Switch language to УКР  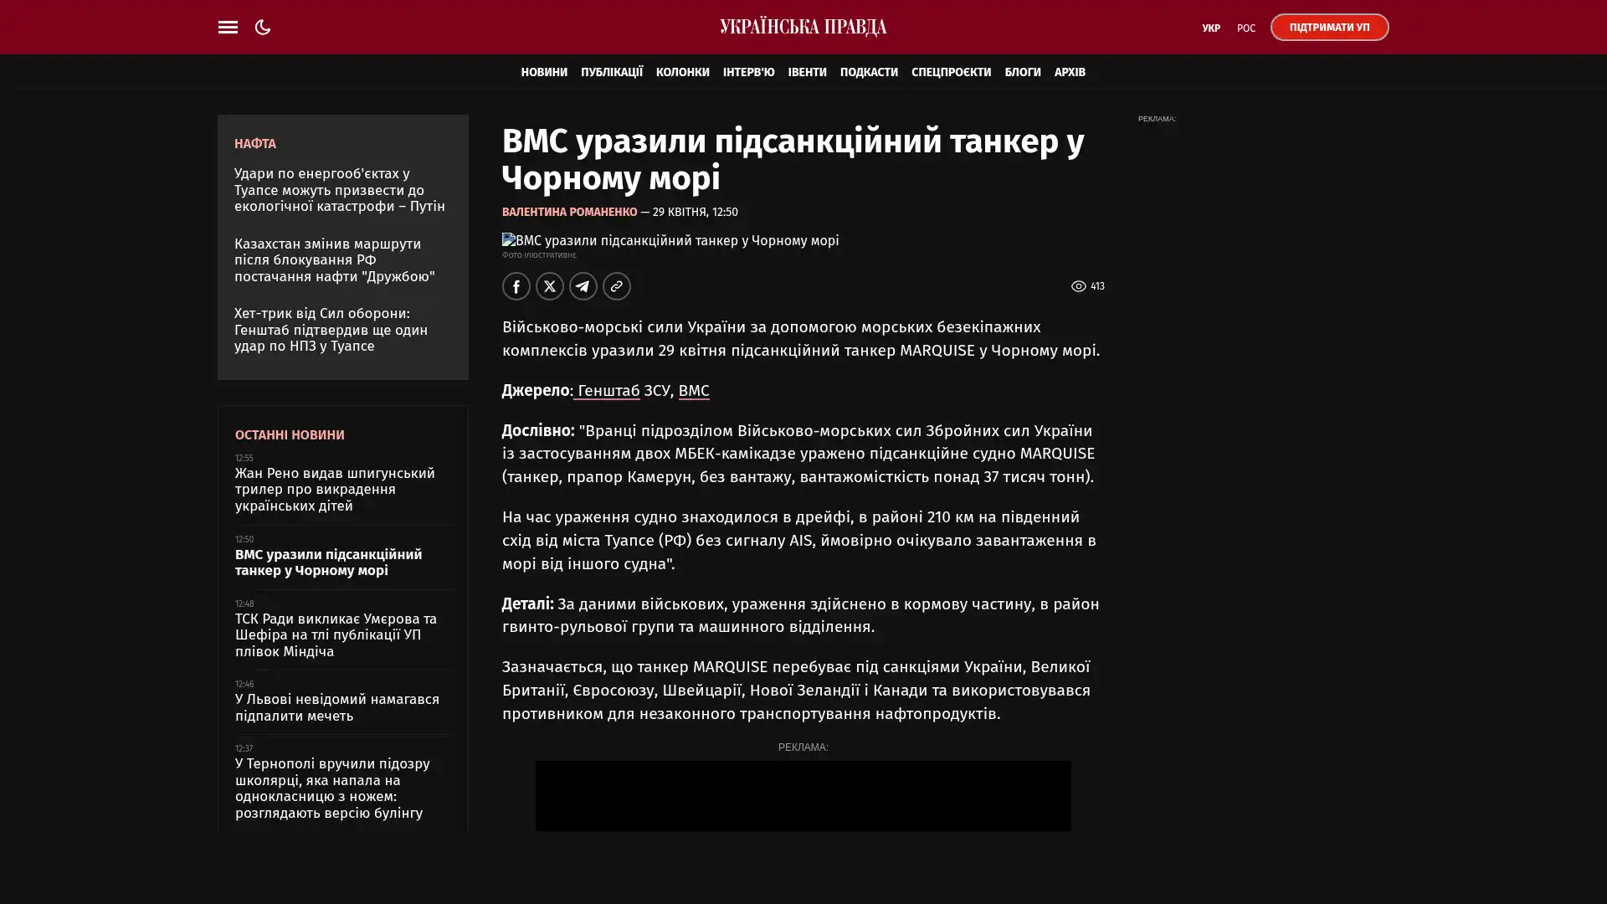[1211, 28]
